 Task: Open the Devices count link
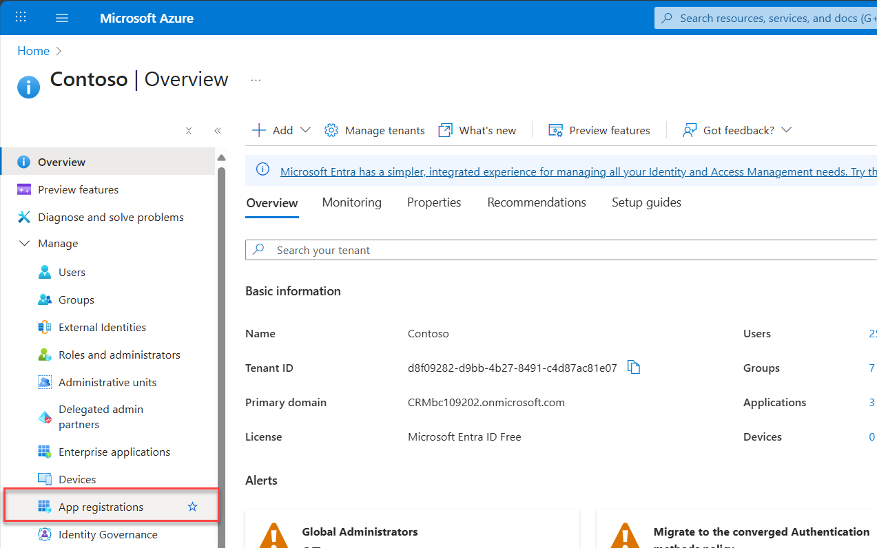click(x=871, y=437)
